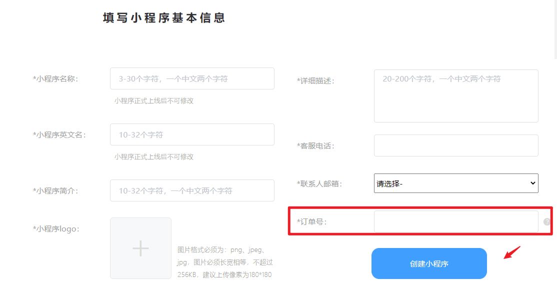The height and width of the screenshot is (290, 557).
Task: Focus the 小程序名称 input field
Action: pyautogui.click(x=192, y=78)
